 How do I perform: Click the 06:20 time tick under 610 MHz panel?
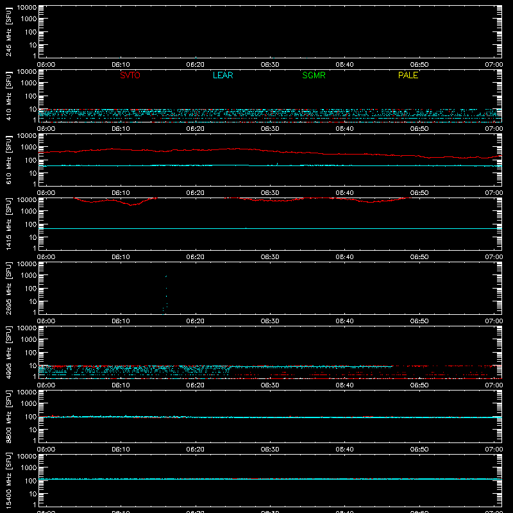click(x=196, y=193)
